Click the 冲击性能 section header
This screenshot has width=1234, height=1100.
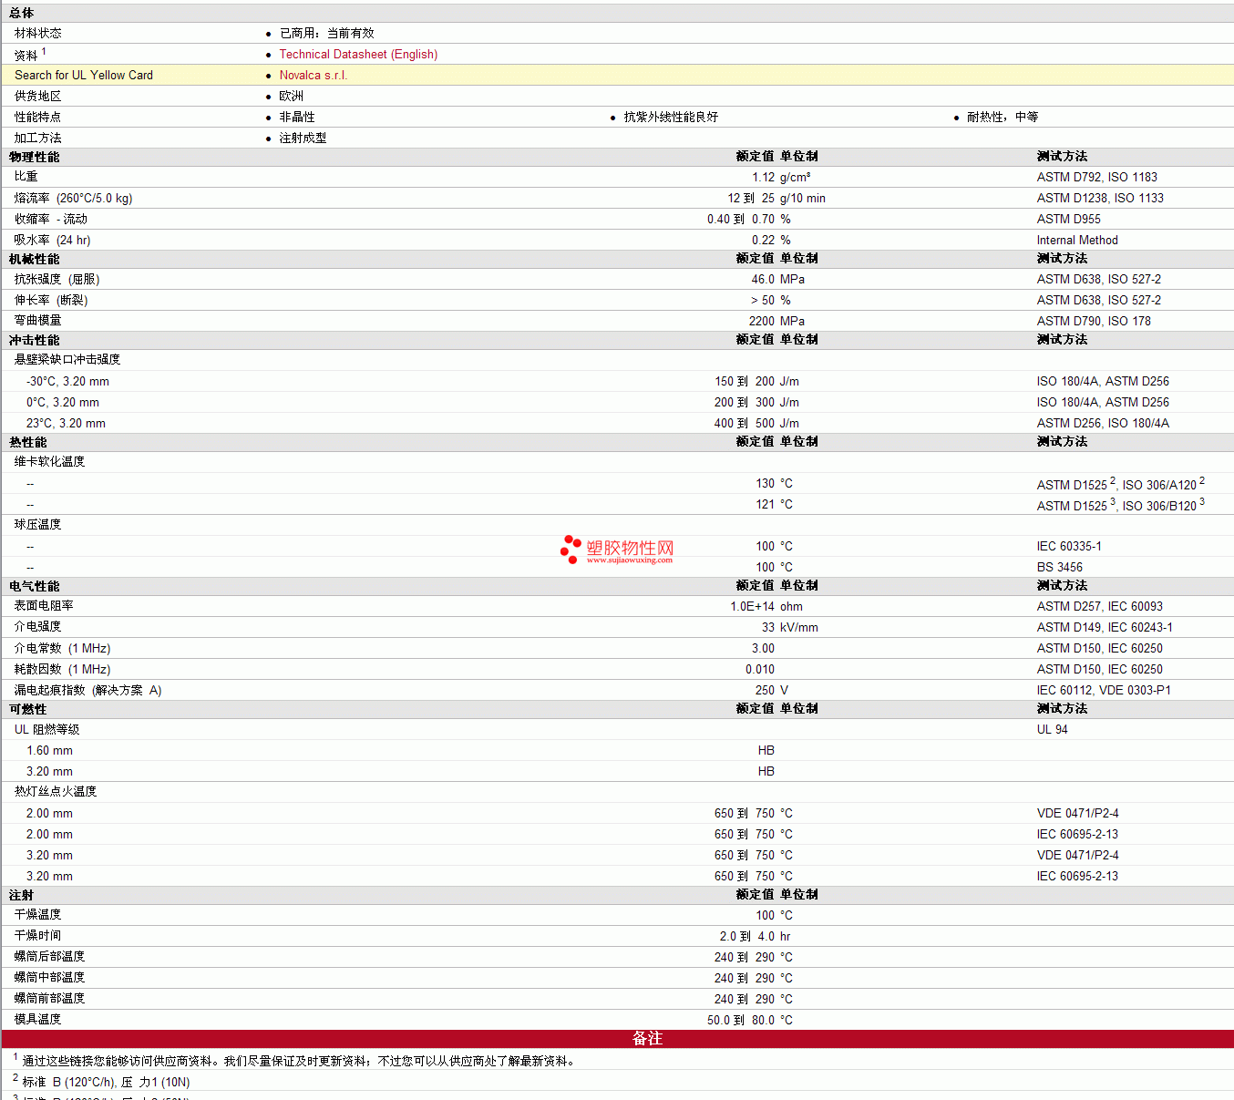point(35,340)
